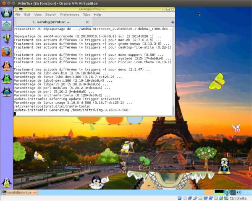Select the orange mini penguin session icon
Viewport: 252px width, 201px height.
click(7, 66)
